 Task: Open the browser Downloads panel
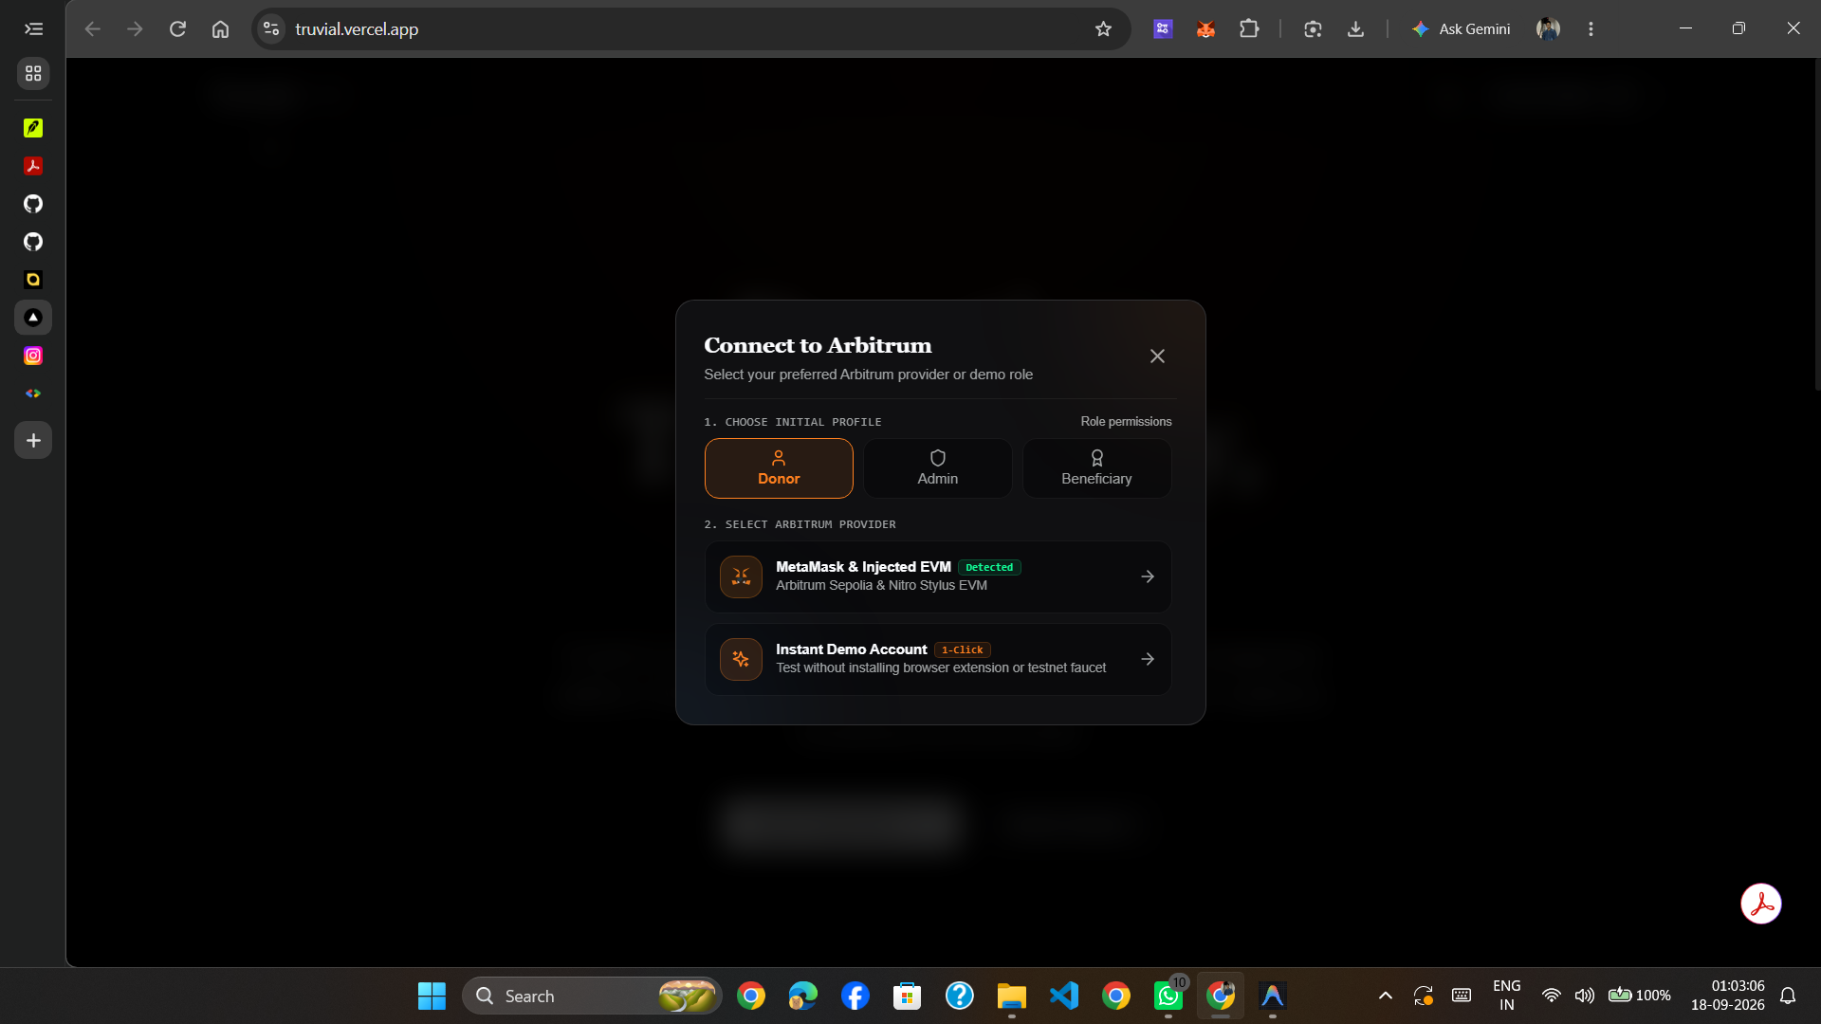click(1355, 29)
